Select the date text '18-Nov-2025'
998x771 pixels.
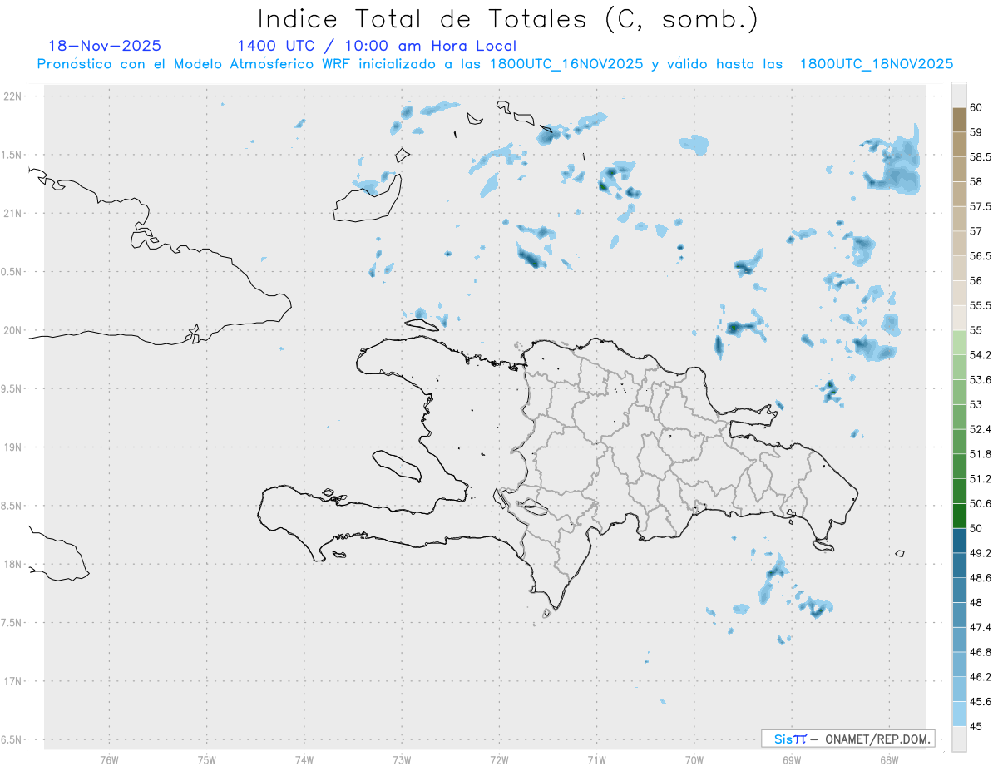point(105,46)
